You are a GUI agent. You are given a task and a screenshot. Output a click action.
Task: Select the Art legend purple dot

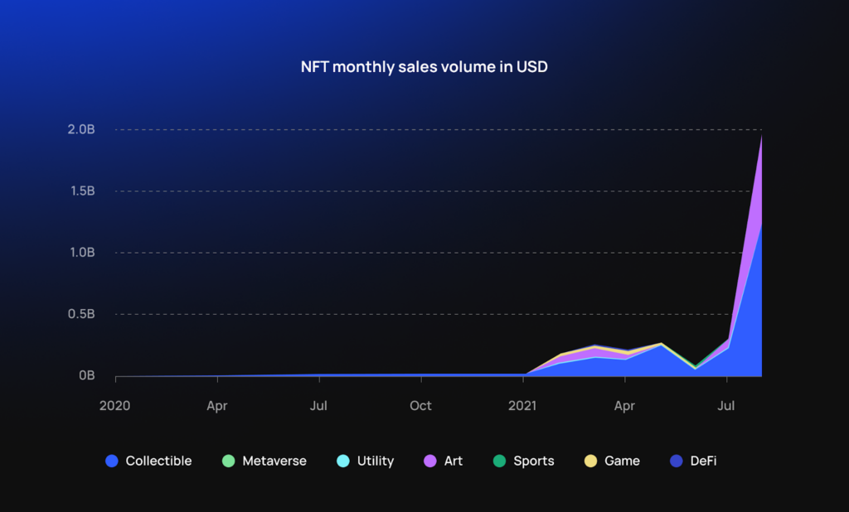tap(430, 461)
